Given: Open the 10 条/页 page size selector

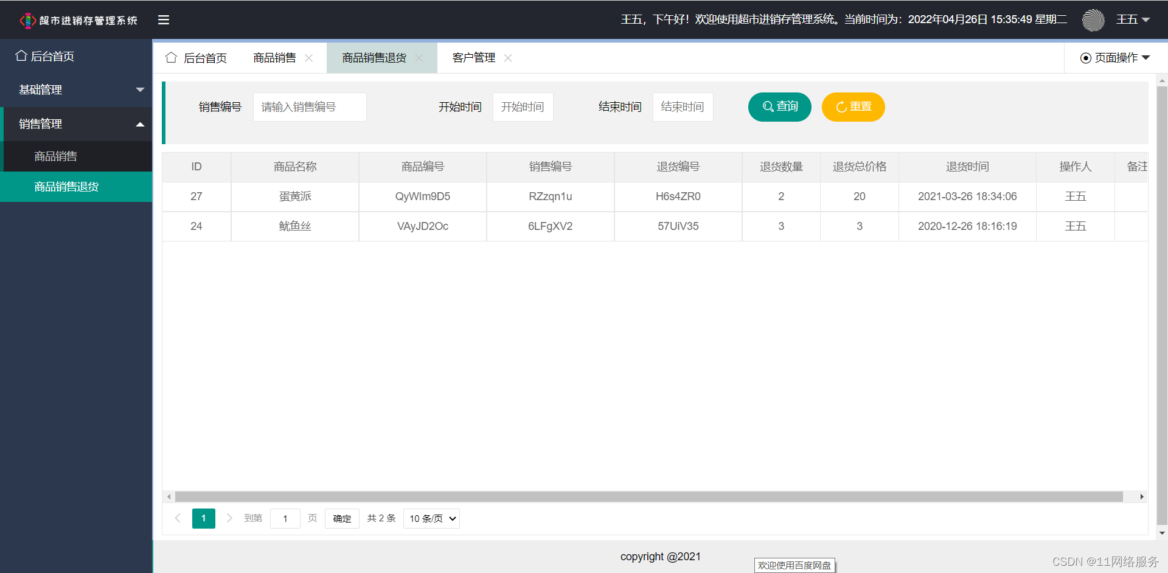Looking at the screenshot, I should [431, 519].
